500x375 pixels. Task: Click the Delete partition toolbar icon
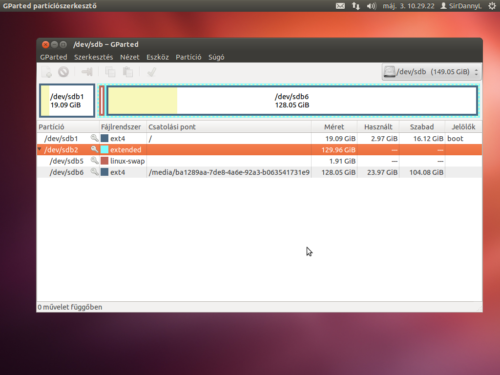click(63, 72)
